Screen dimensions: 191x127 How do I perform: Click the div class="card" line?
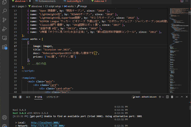click(x=46, y=85)
